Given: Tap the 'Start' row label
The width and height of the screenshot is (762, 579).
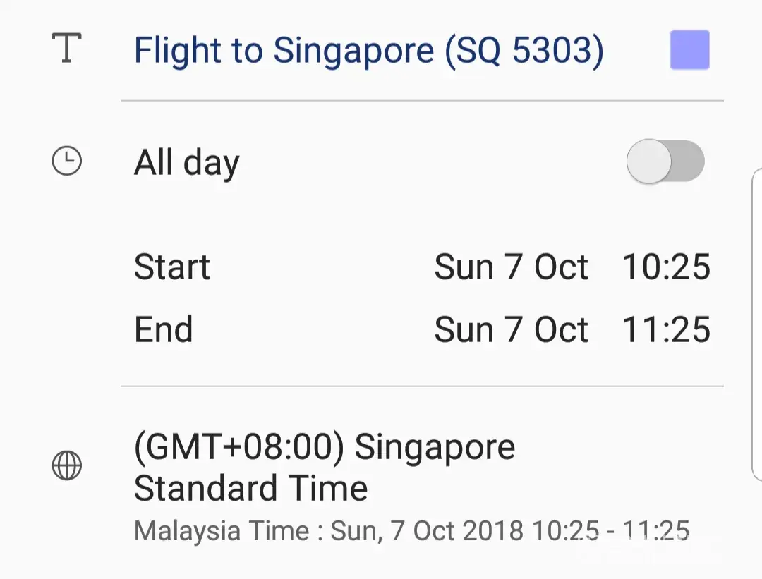Looking at the screenshot, I should 172,267.
